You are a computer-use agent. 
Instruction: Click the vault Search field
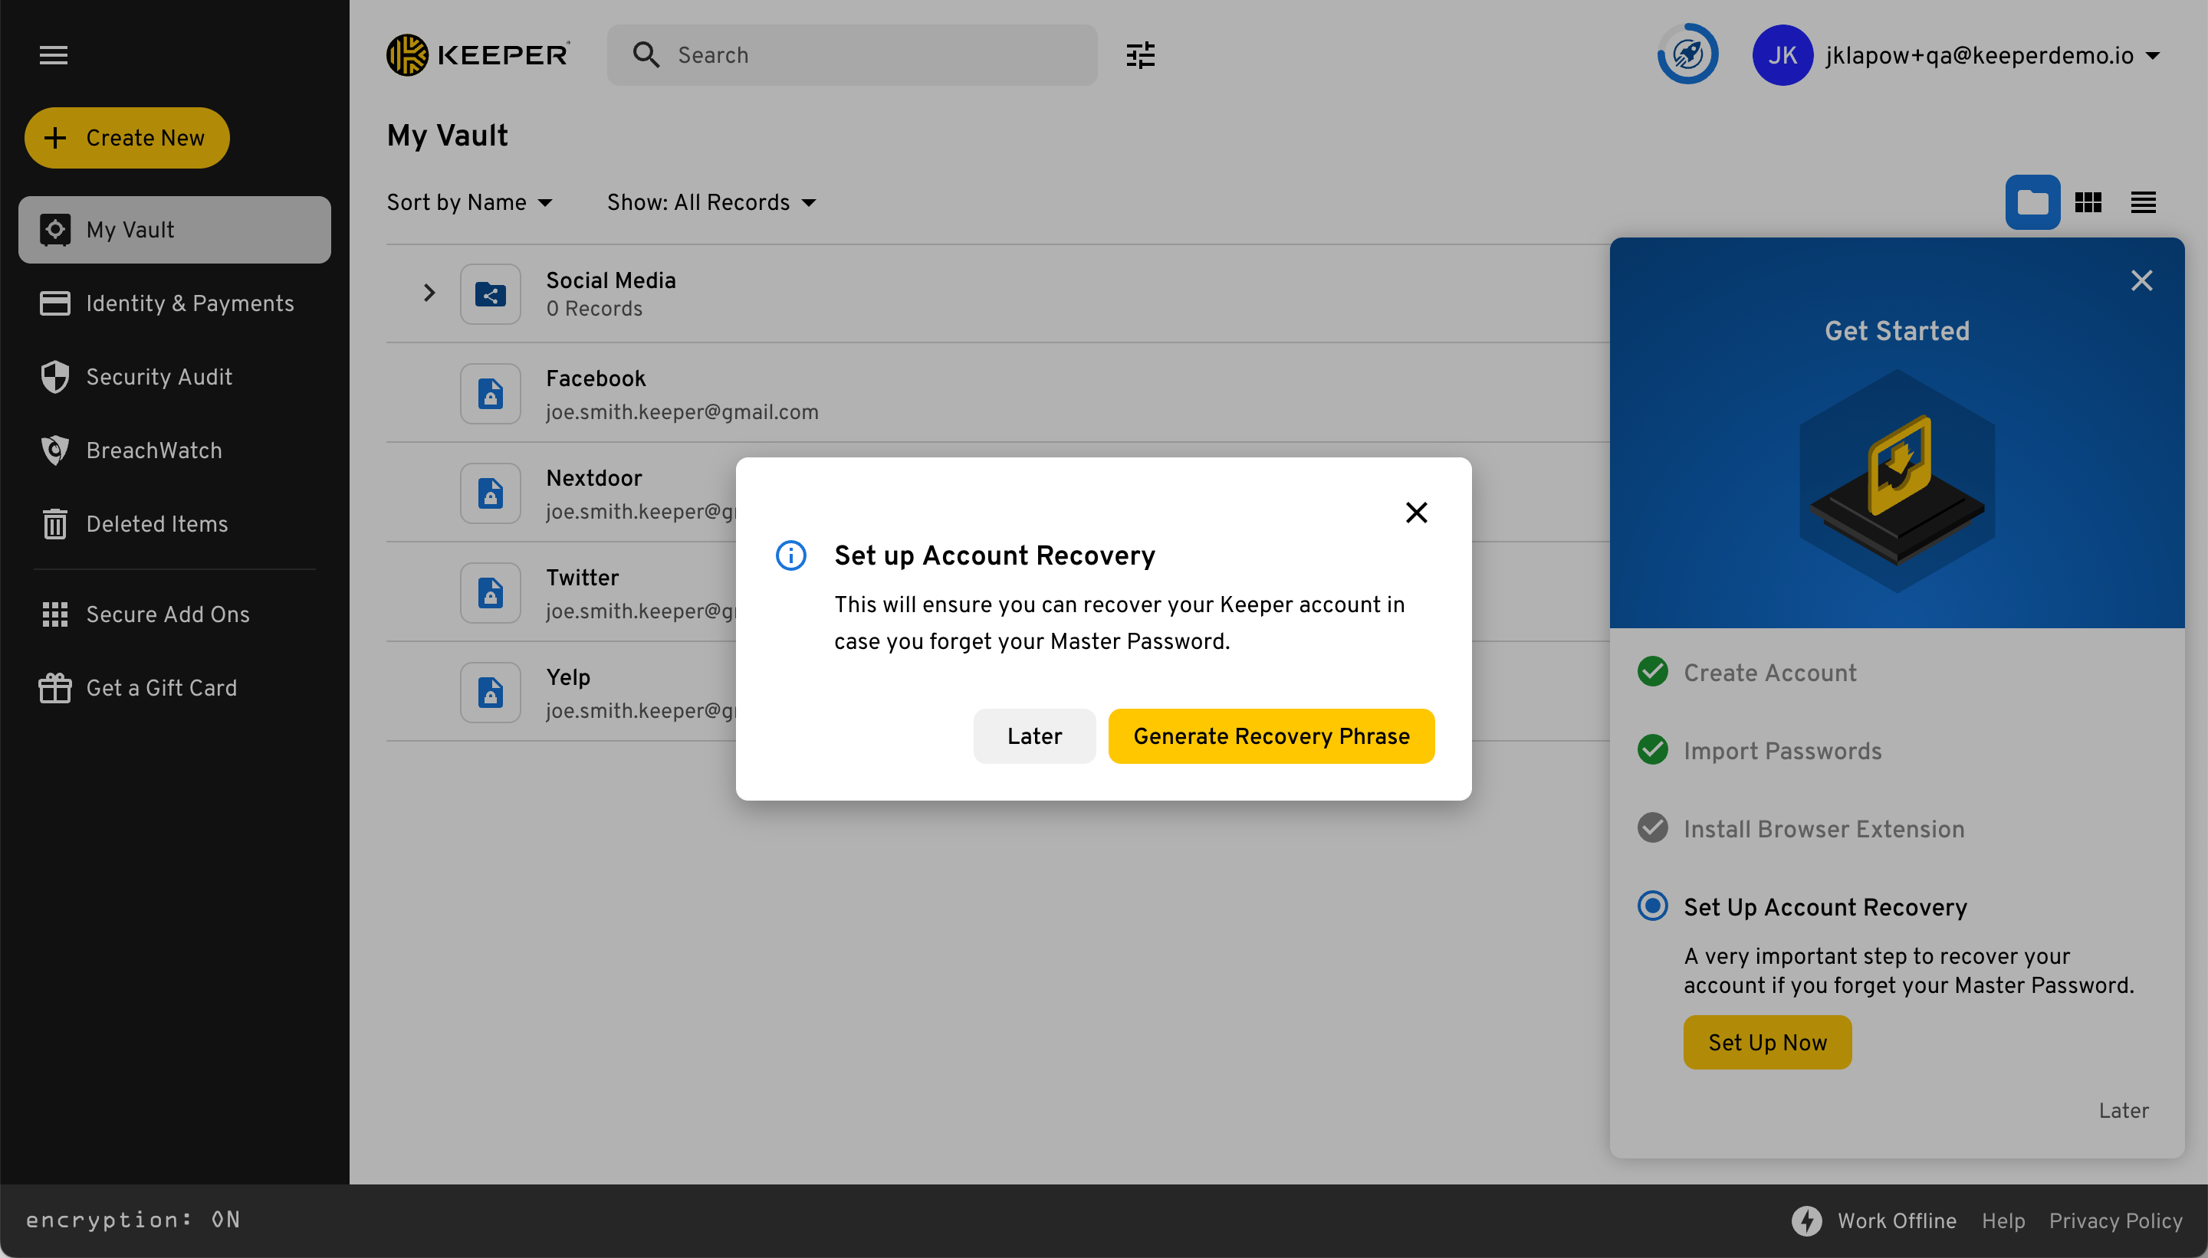pyautogui.click(x=865, y=55)
